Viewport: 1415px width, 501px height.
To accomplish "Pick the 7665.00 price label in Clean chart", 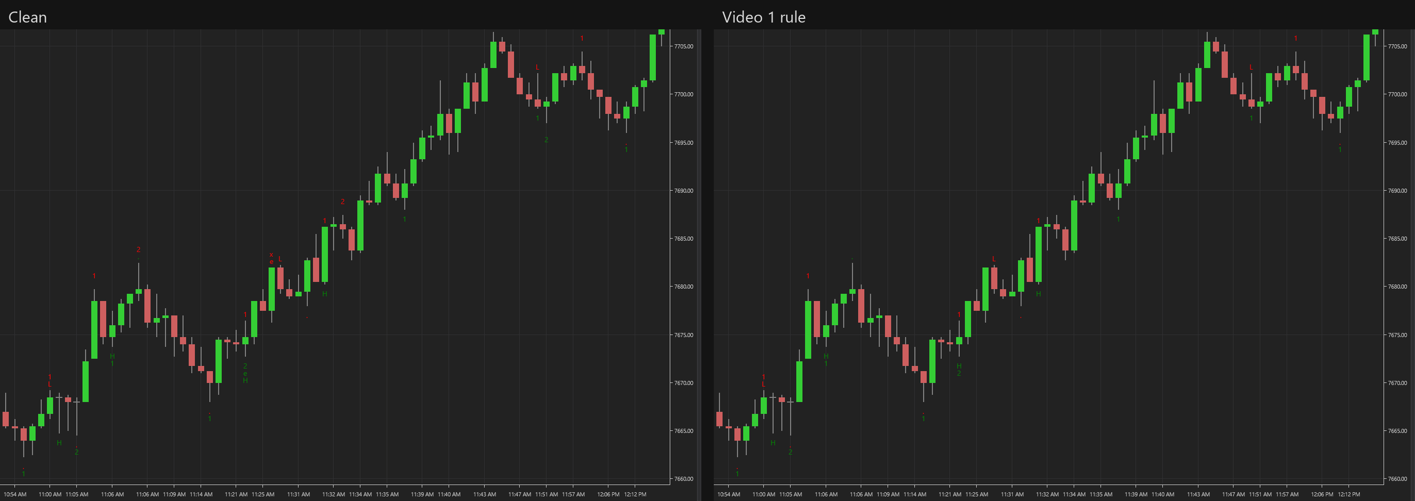I will click(x=683, y=431).
